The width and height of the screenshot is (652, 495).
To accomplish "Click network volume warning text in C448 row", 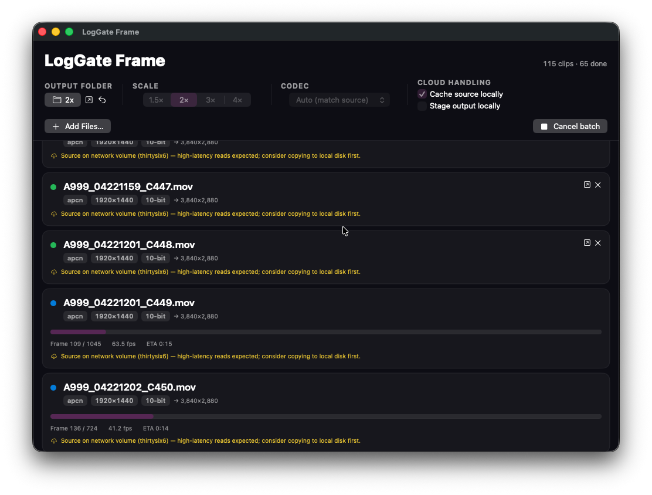I will tap(210, 272).
